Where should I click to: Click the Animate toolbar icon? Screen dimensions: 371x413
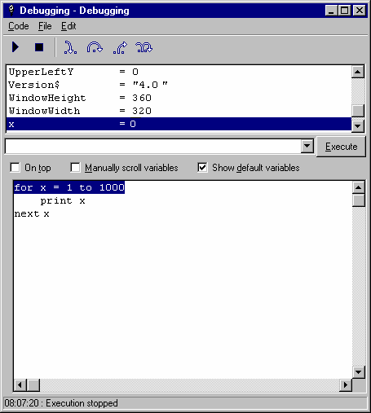pos(144,47)
